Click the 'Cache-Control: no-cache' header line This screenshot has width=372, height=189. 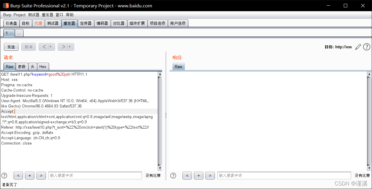pyautogui.click(x=22, y=90)
